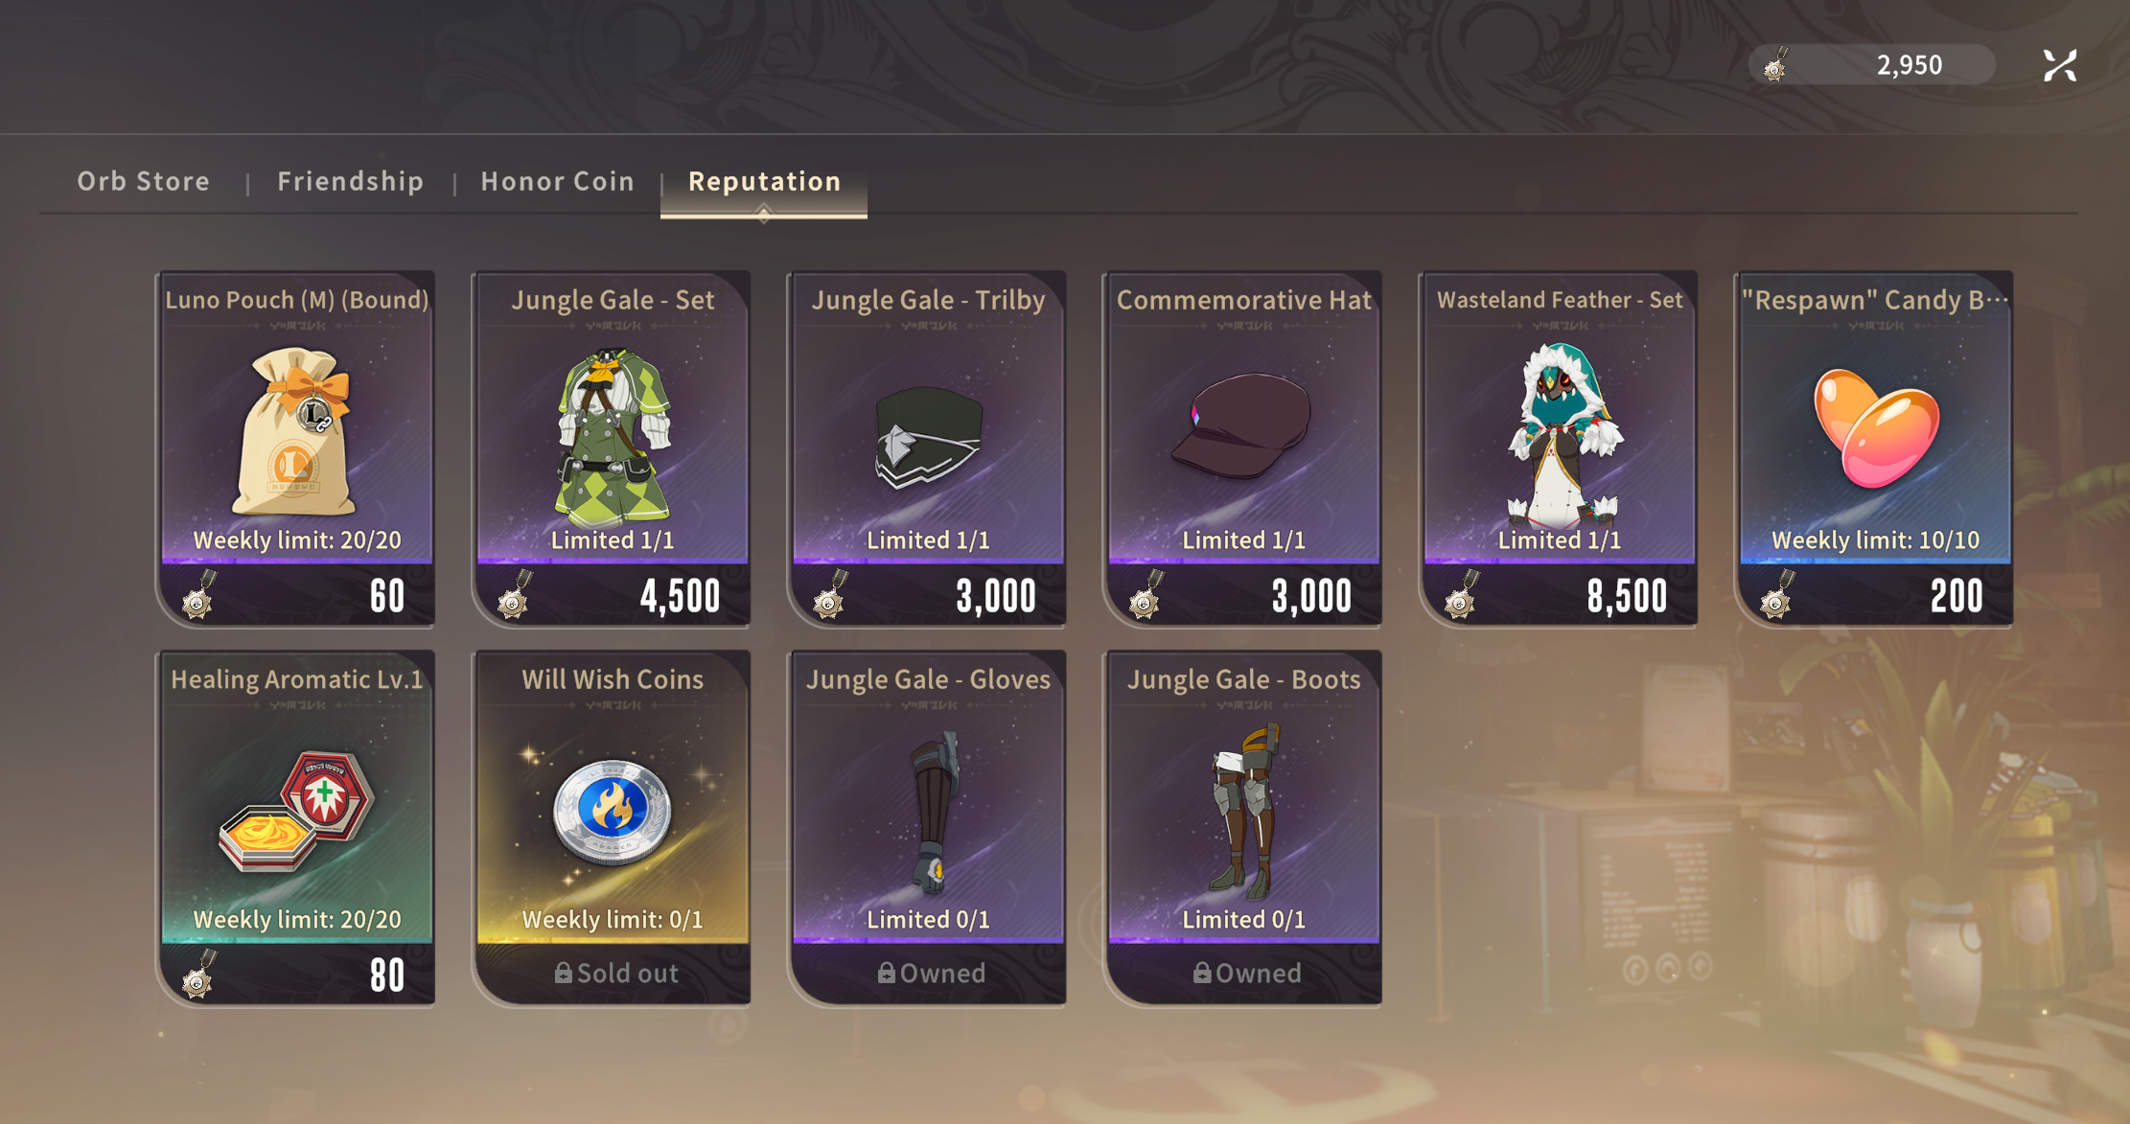Click the Sold out label under Wish Coins
Screen dimensions: 2130x1124
615,974
